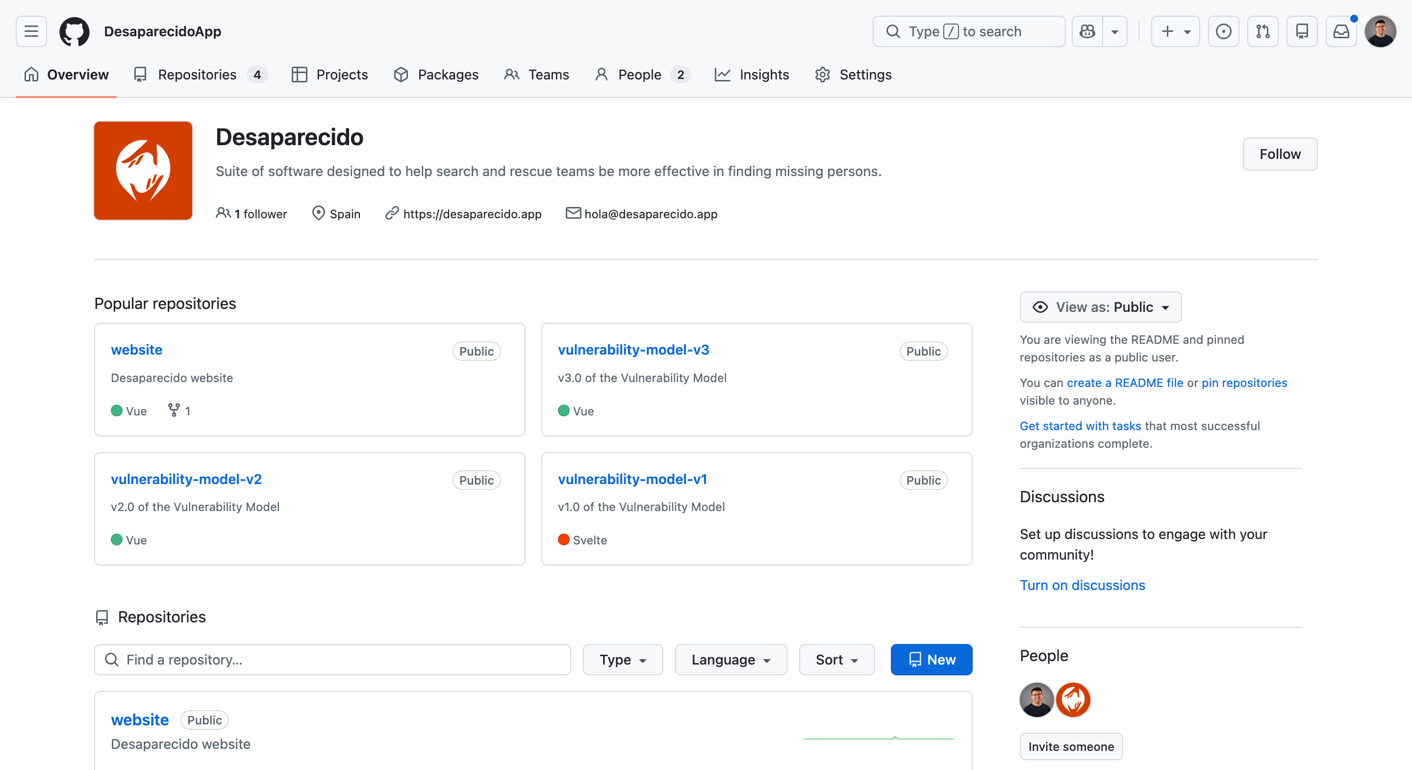Expand the Sort dropdown
Image resolution: width=1412 pixels, height=770 pixels.
point(837,660)
